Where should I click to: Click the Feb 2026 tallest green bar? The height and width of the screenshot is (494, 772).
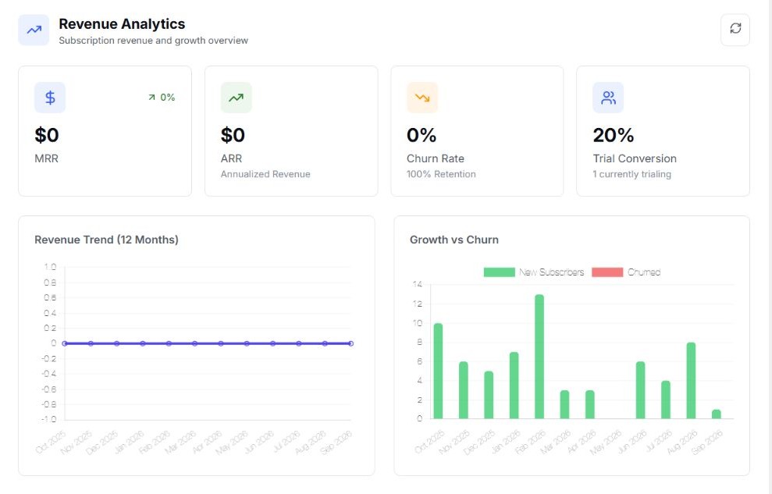[x=539, y=357]
